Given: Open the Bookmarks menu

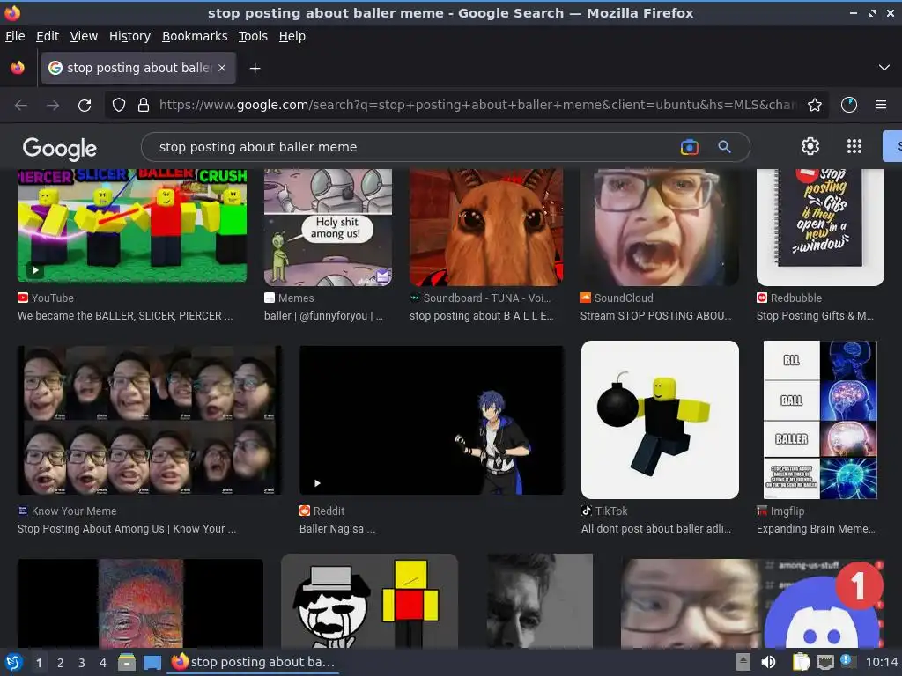Looking at the screenshot, I should [195, 36].
